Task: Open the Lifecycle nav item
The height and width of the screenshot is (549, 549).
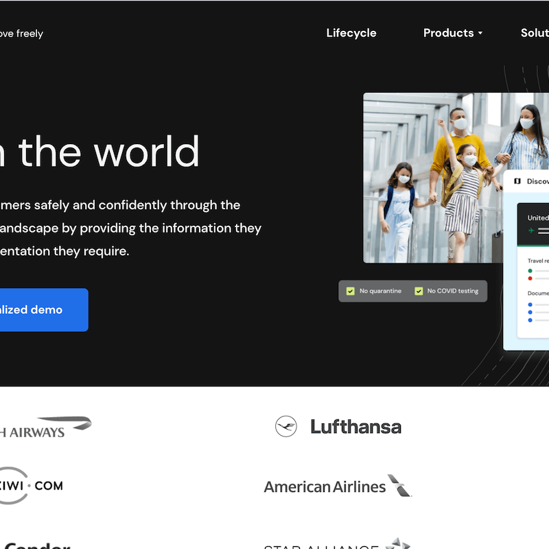Action: point(351,33)
